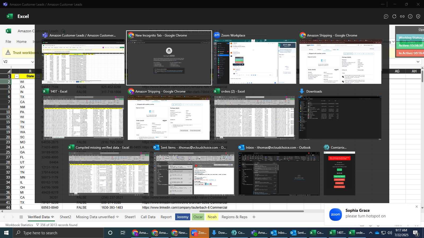Open the conversation chat icon in Teams header
Screen dimensions: 424x238
pyautogui.click(x=386, y=16)
